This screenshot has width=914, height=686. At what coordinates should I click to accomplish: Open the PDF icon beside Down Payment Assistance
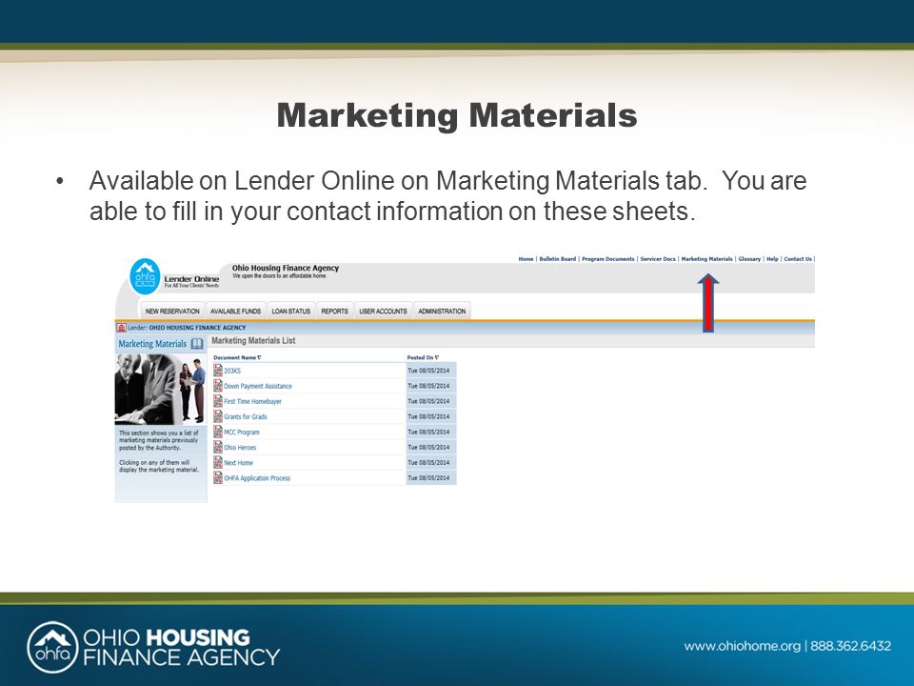click(218, 386)
